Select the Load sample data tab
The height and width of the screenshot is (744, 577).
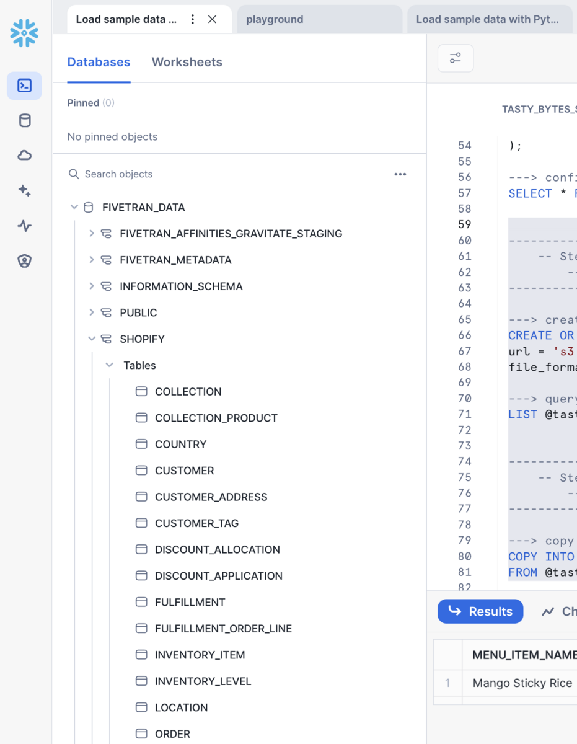pyautogui.click(x=126, y=19)
